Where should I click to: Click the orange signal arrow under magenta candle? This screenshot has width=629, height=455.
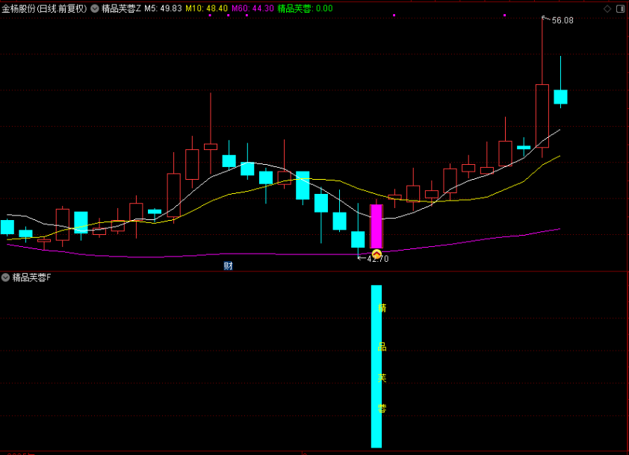(377, 254)
